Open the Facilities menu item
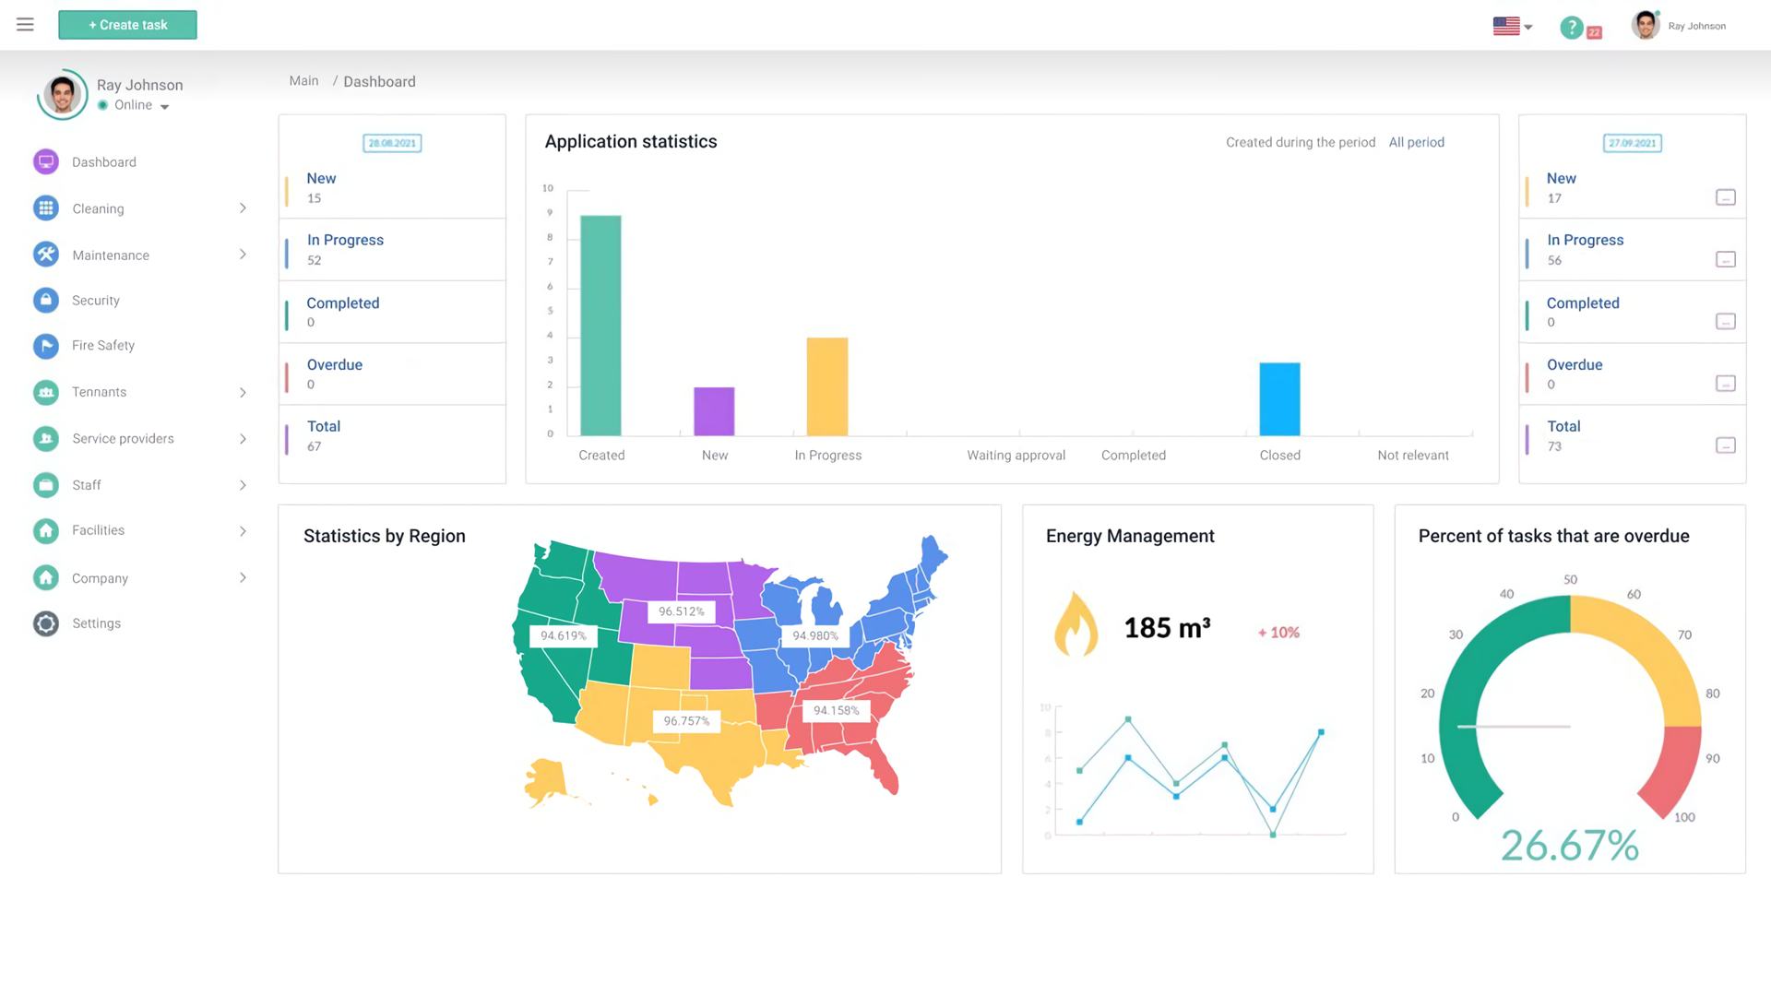The image size is (1771, 996). click(x=98, y=530)
